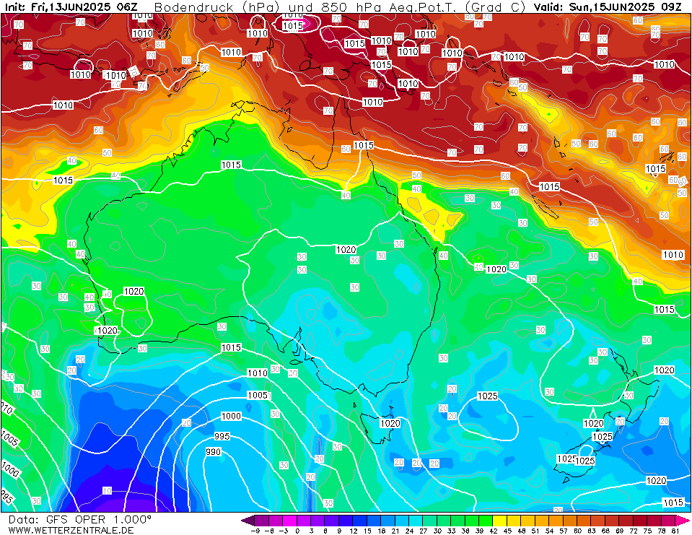Click the crimson legend swatch between 78 and 81
The height and width of the screenshot is (535, 692).
[667, 520]
